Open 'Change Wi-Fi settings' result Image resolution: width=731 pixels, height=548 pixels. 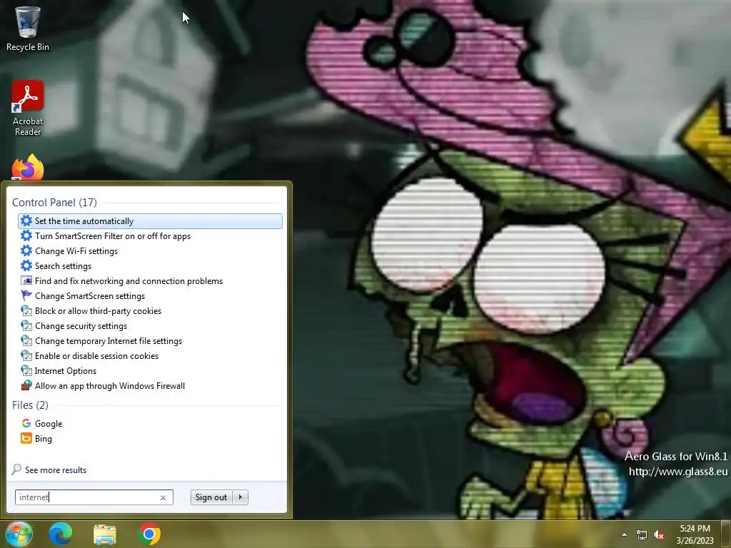tap(76, 251)
